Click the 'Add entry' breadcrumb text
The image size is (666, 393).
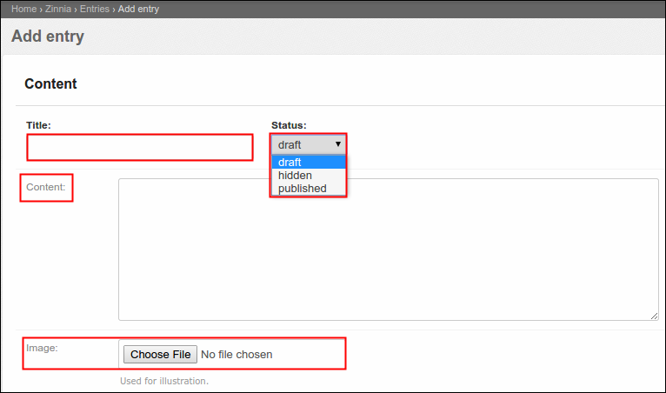coord(138,9)
